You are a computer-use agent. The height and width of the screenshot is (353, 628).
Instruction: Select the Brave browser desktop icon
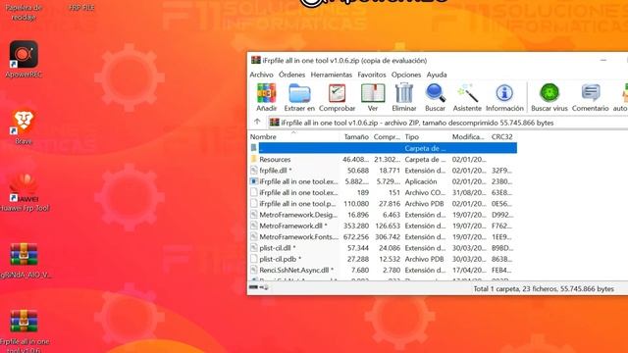click(24, 126)
